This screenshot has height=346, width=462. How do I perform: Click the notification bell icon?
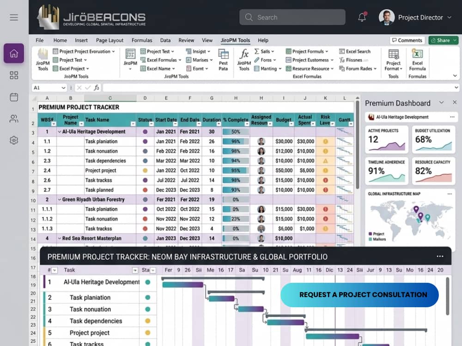[x=362, y=18]
